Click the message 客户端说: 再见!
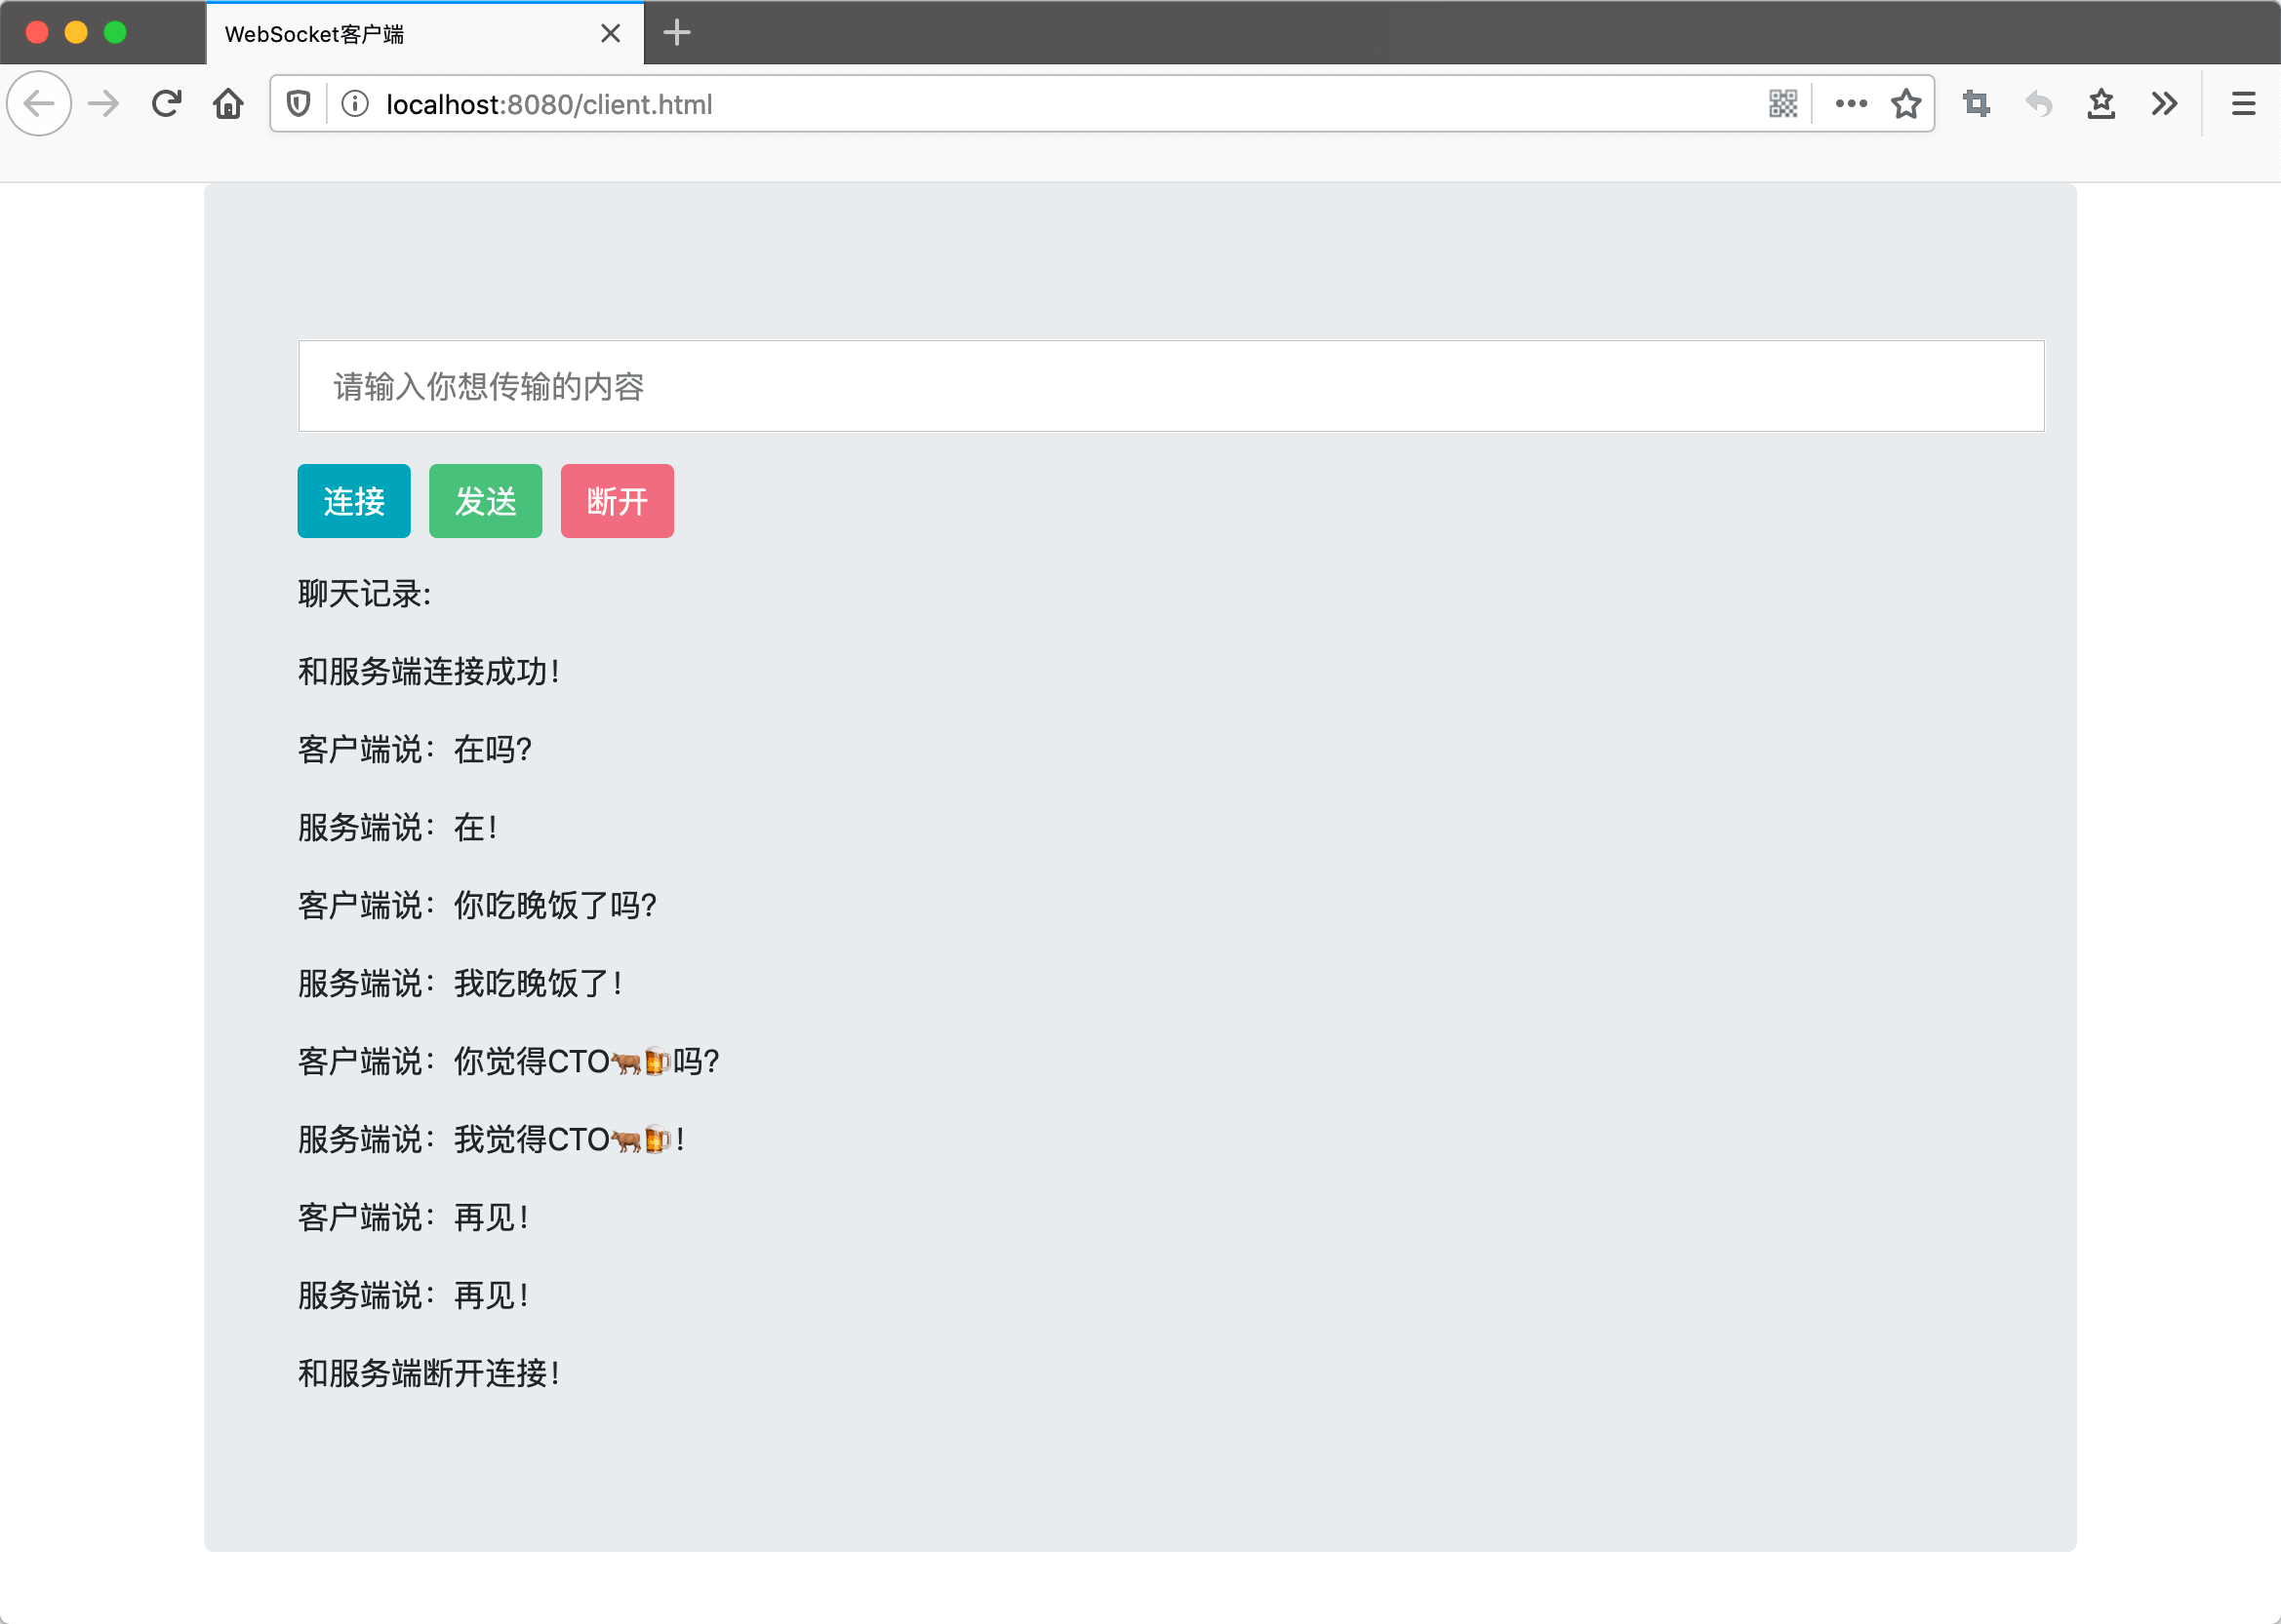This screenshot has height=1624, width=2281. (414, 1218)
